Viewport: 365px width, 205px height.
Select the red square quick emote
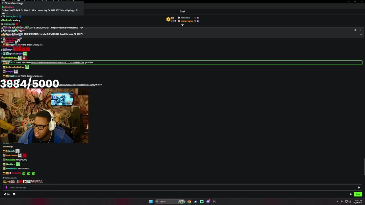click(21, 182)
